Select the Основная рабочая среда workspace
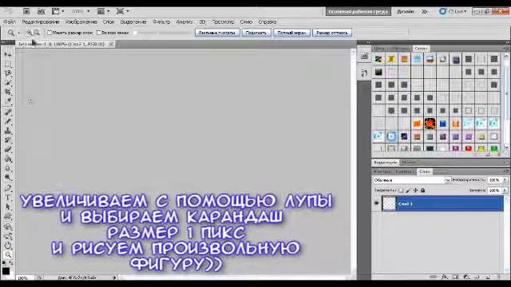Image resolution: width=511 pixels, height=287 pixels. (x=358, y=11)
